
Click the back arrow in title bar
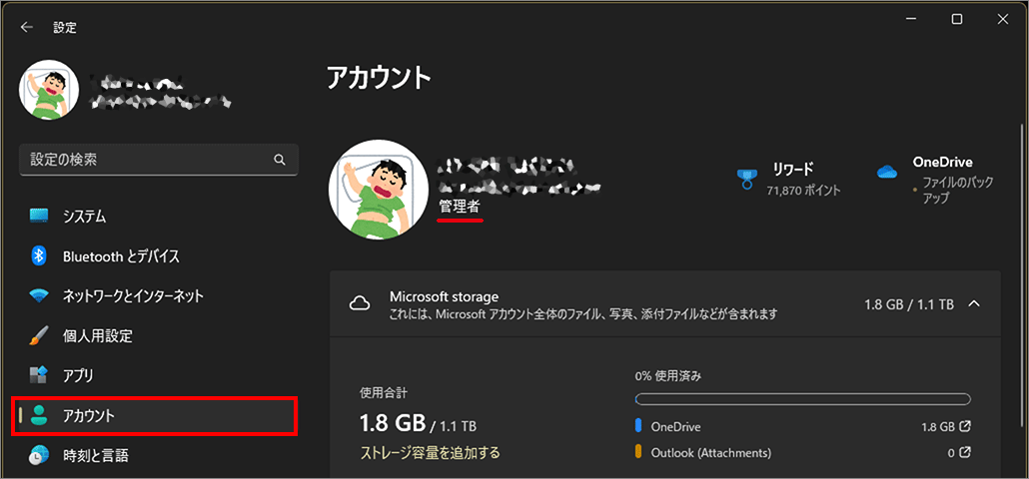27,28
